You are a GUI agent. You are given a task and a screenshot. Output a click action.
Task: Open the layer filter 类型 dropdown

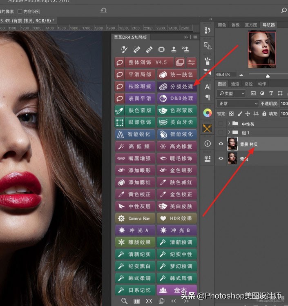point(231,93)
